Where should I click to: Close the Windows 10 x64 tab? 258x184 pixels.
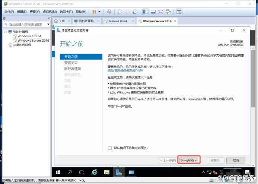tap(133, 21)
